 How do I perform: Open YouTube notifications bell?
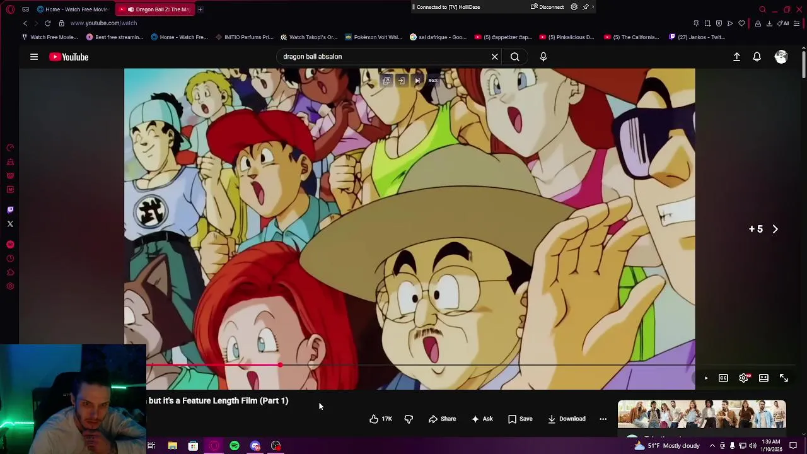pos(757,57)
